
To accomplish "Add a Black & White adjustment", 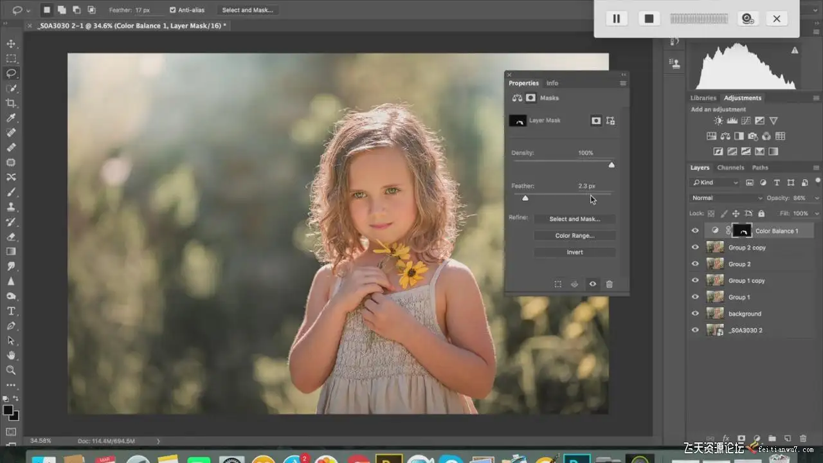I will [739, 136].
